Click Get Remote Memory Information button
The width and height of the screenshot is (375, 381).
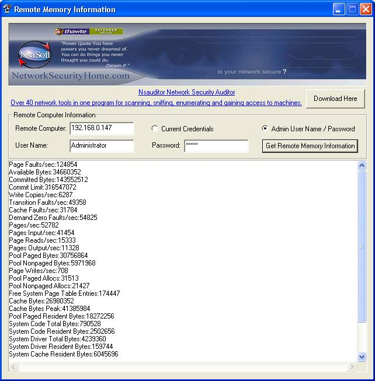(x=310, y=146)
